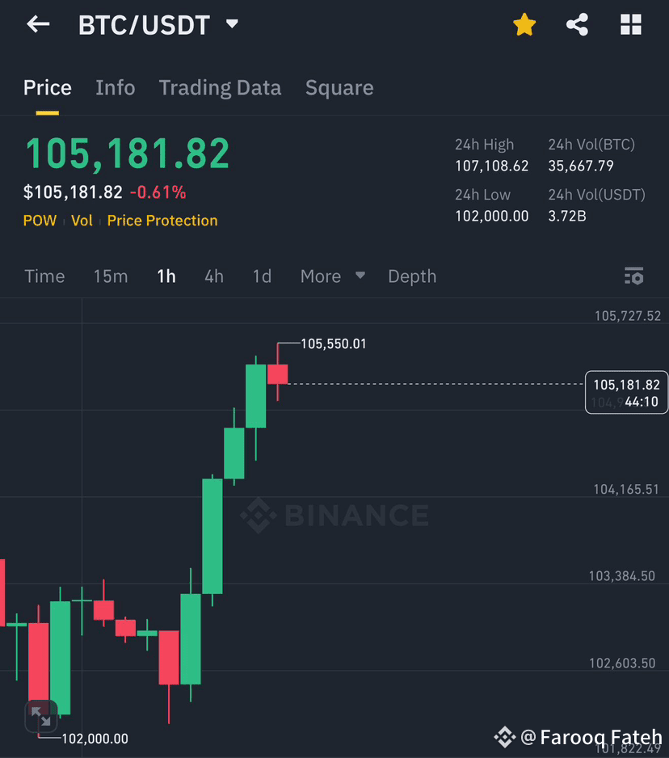Click the 105,727.52 axis price label
The width and height of the screenshot is (669, 758).
tap(628, 316)
